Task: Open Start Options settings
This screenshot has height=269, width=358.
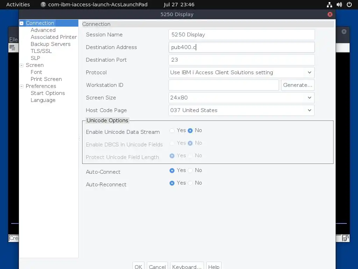Action: pos(48,93)
